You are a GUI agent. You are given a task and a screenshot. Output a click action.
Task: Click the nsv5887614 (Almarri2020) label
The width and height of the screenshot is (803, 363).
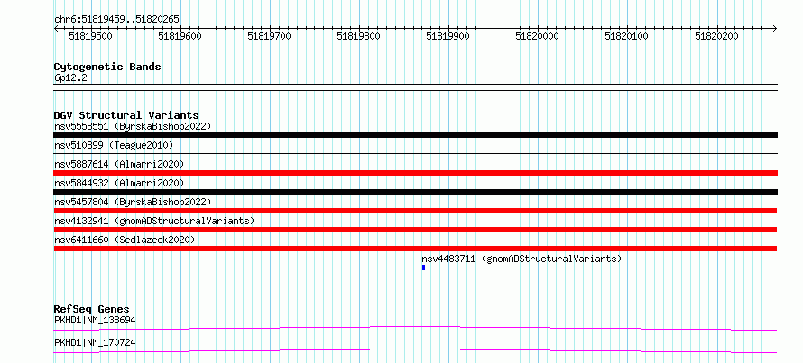[x=119, y=164]
